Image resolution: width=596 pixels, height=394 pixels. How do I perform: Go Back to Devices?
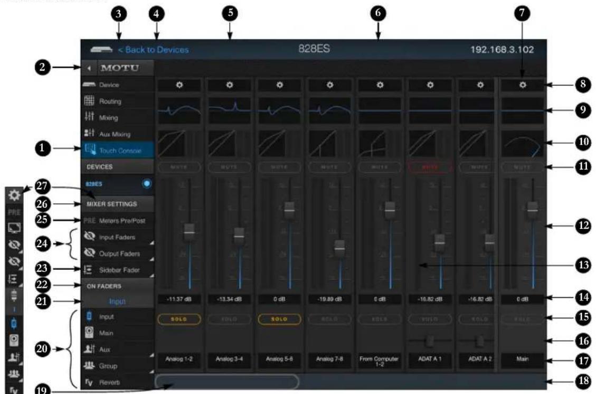tap(153, 50)
